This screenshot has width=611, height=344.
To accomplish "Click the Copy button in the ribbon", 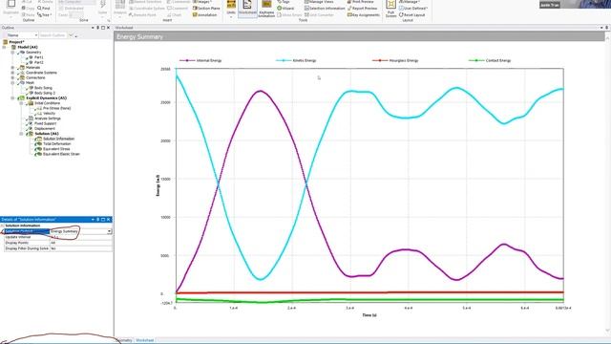I will (x=28, y=9).
